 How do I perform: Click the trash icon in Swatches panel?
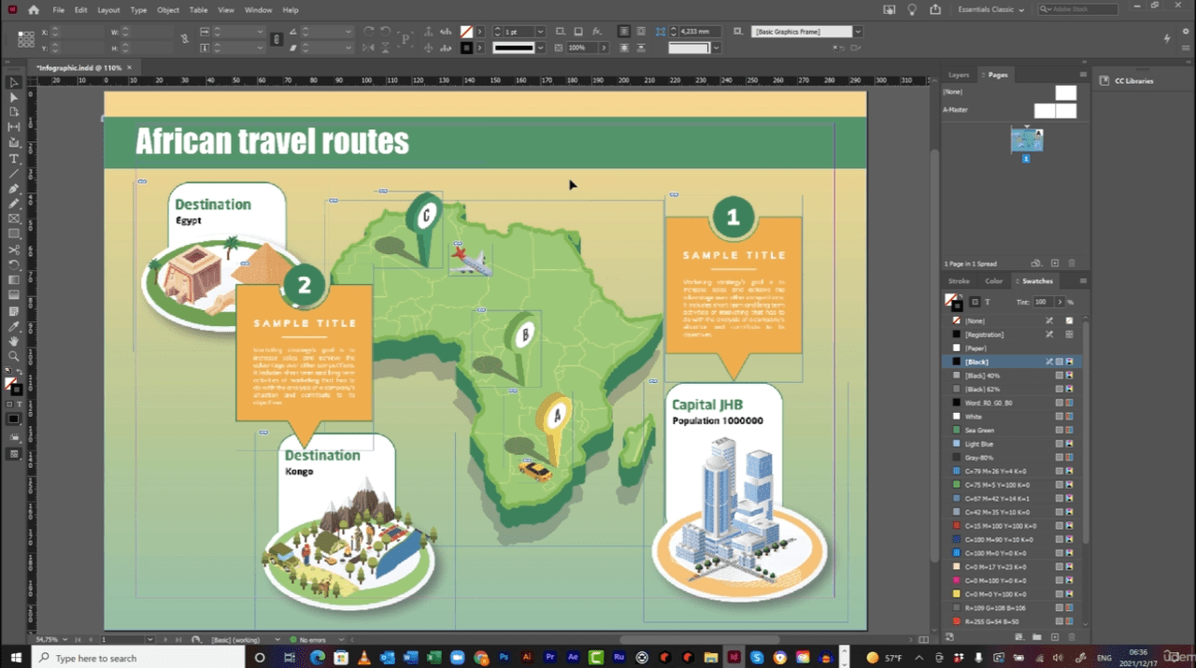[x=1072, y=637]
